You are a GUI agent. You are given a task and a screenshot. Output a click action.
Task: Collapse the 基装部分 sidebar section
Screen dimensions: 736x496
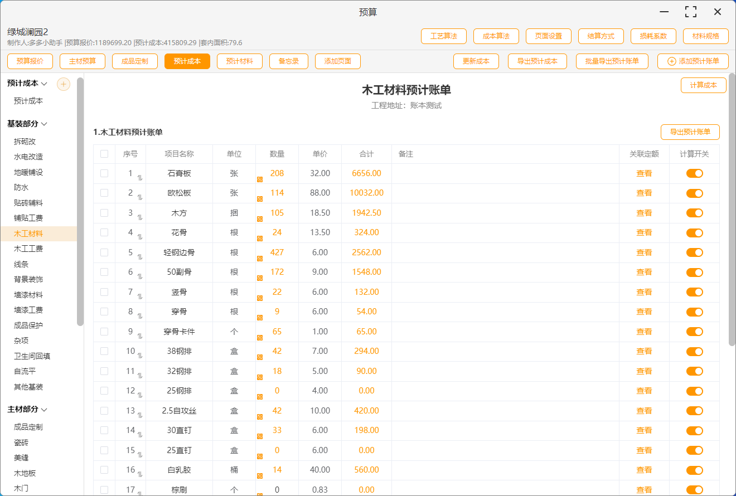[44, 124]
